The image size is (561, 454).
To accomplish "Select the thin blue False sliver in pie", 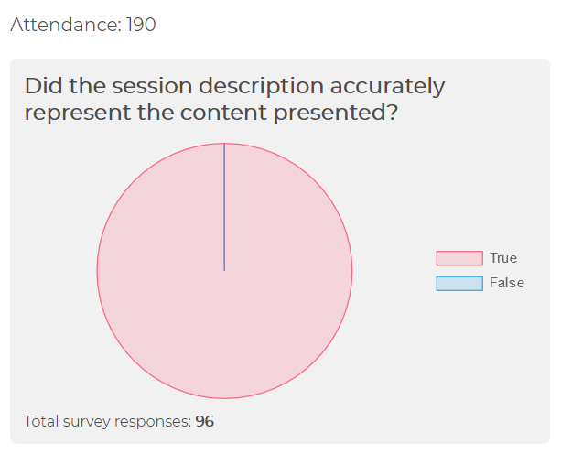I will click(x=224, y=207).
